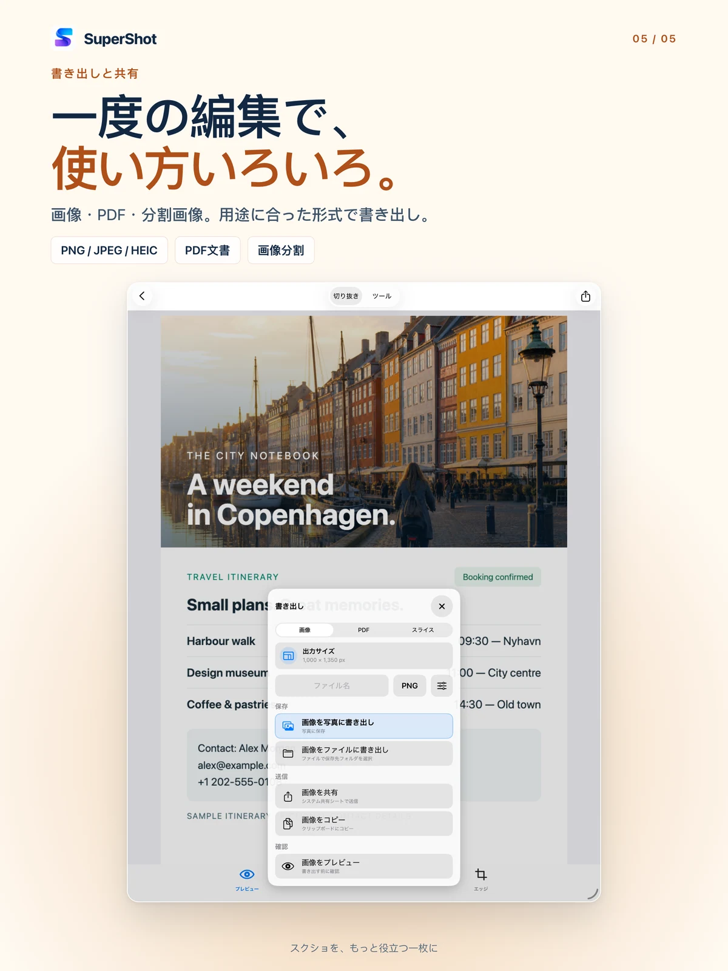This screenshot has height=971, width=728.
Task: Click the Copenhagen canal photo
Action: (364, 431)
